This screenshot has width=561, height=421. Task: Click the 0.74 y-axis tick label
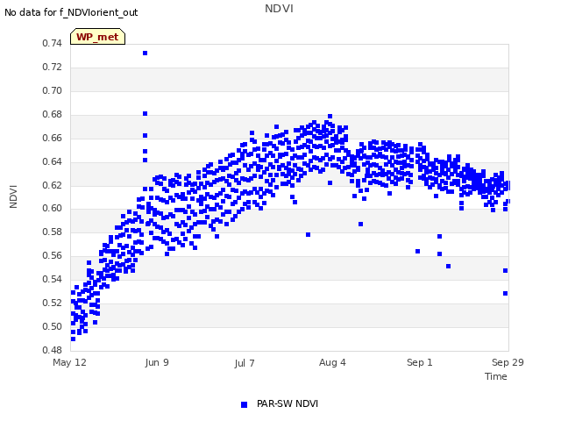click(52, 43)
